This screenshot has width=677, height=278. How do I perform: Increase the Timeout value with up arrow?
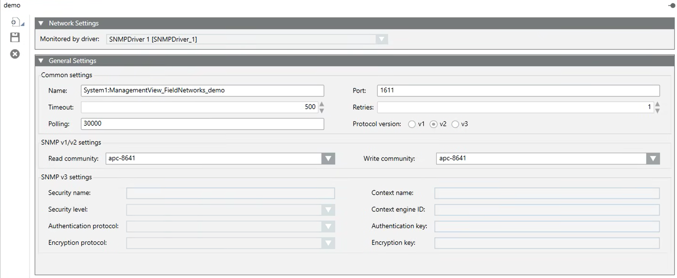point(322,104)
